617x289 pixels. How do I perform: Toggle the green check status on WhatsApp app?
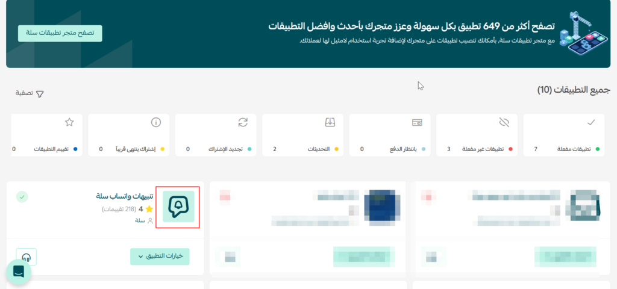[22, 196]
